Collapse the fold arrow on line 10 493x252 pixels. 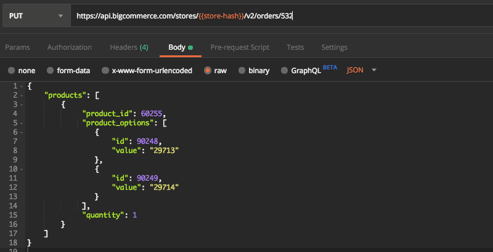(22, 169)
